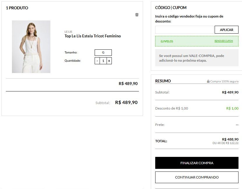
Task: Select the quantity value field
Action: tap(103, 61)
